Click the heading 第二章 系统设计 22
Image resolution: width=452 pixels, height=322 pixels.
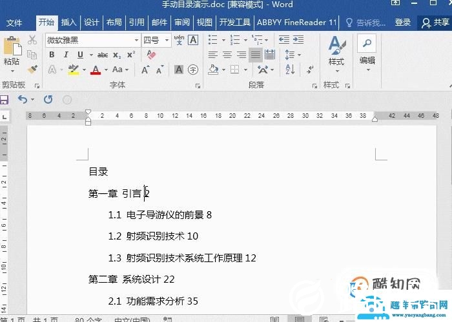[x=132, y=279]
